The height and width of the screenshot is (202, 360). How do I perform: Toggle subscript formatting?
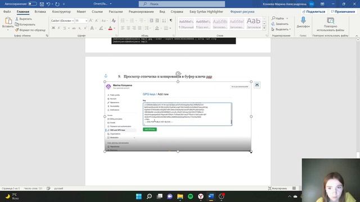[x=80, y=28]
